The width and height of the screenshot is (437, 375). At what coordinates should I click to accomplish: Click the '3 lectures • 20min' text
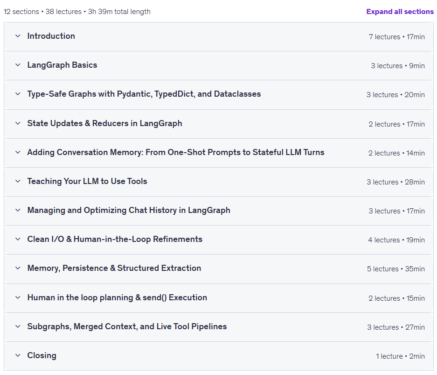pos(395,95)
